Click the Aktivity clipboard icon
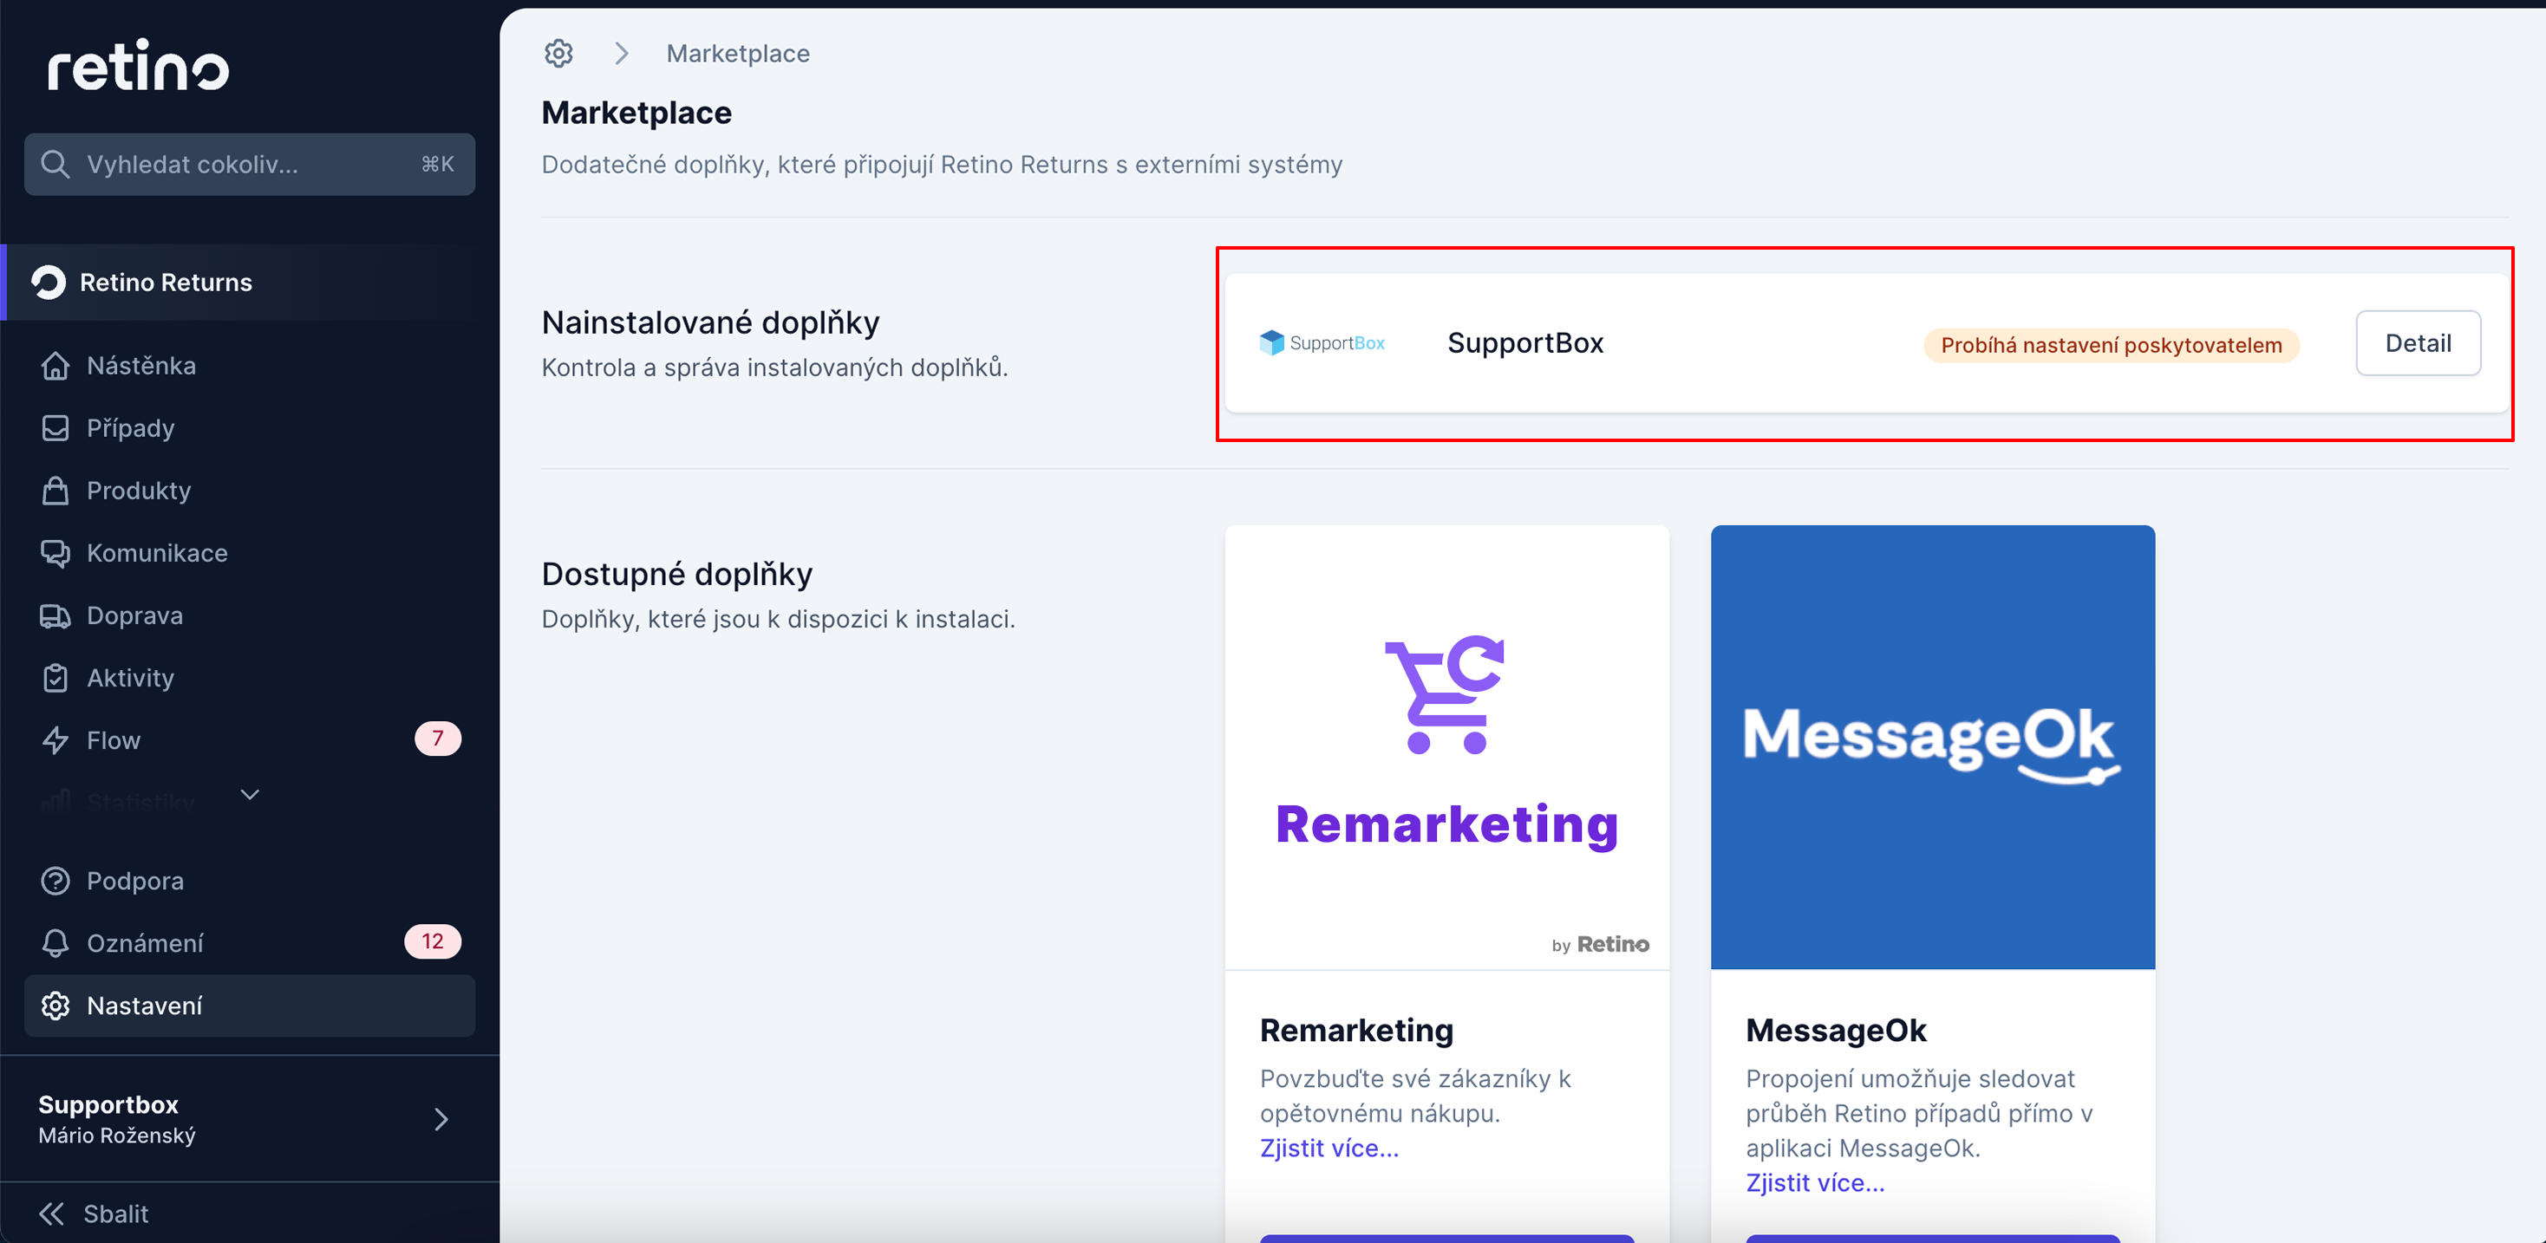 tap(55, 678)
